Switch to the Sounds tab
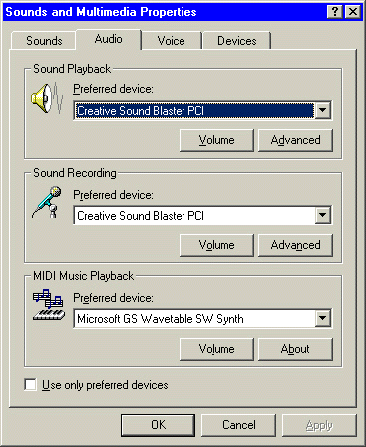The width and height of the screenshot is (366, 447). (x=44, y=41)
